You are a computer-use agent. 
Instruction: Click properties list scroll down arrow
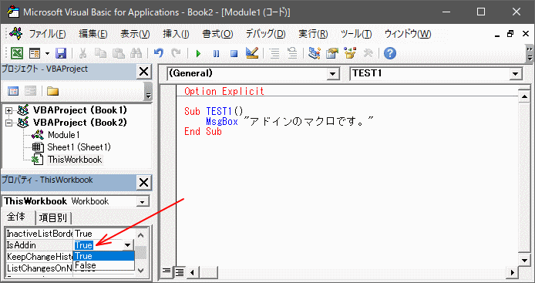pyautogui.click(x=141, y=271)
